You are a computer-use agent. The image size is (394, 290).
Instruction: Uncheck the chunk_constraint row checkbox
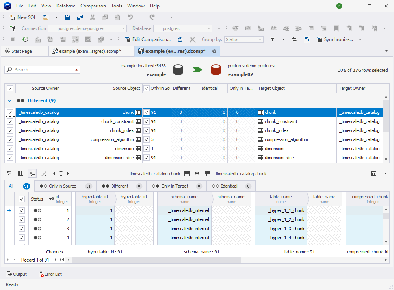pos(10,121)
